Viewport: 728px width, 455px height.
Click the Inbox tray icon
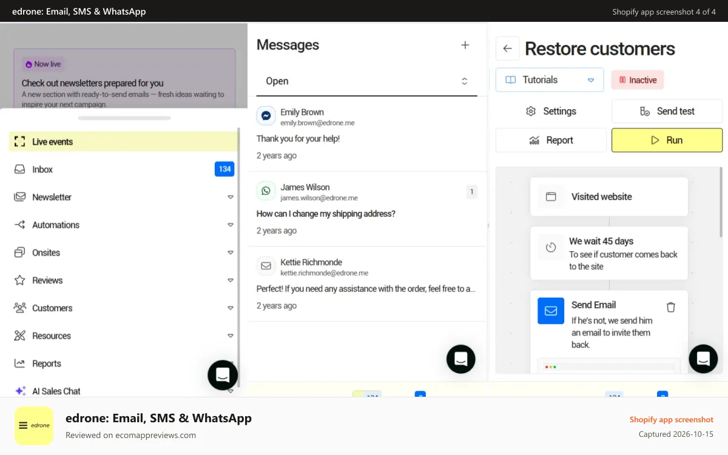coord(20,169)
